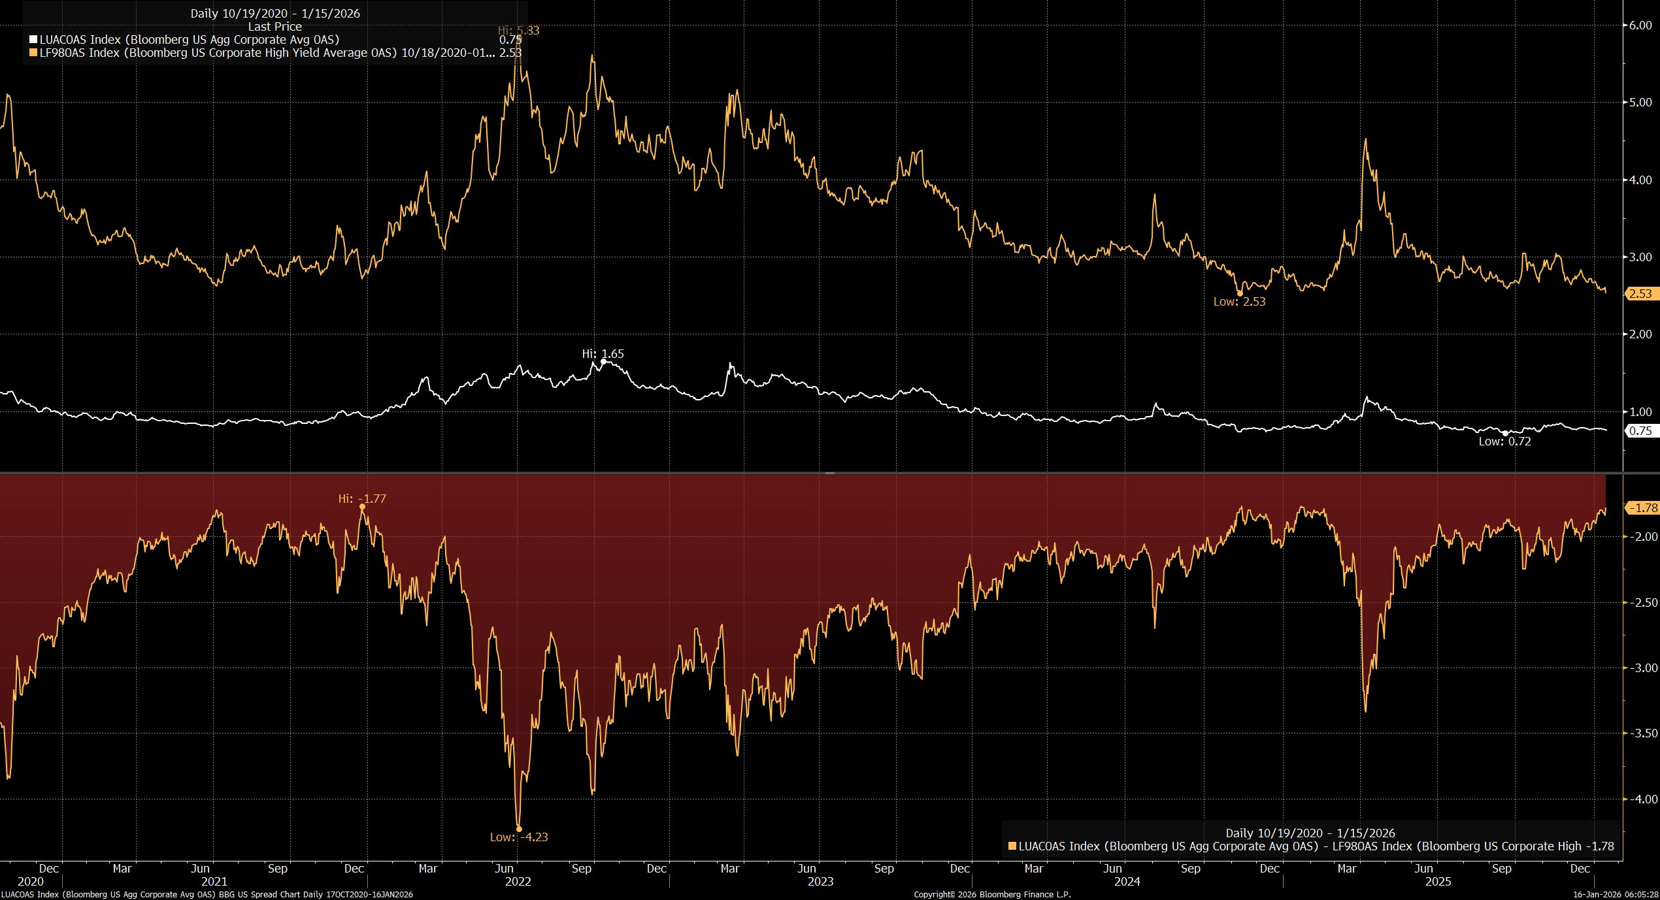The width and height of the screenshot is (1660, 900).
Task: Grab the pane divider handle between charts
Action: [829, 472]
